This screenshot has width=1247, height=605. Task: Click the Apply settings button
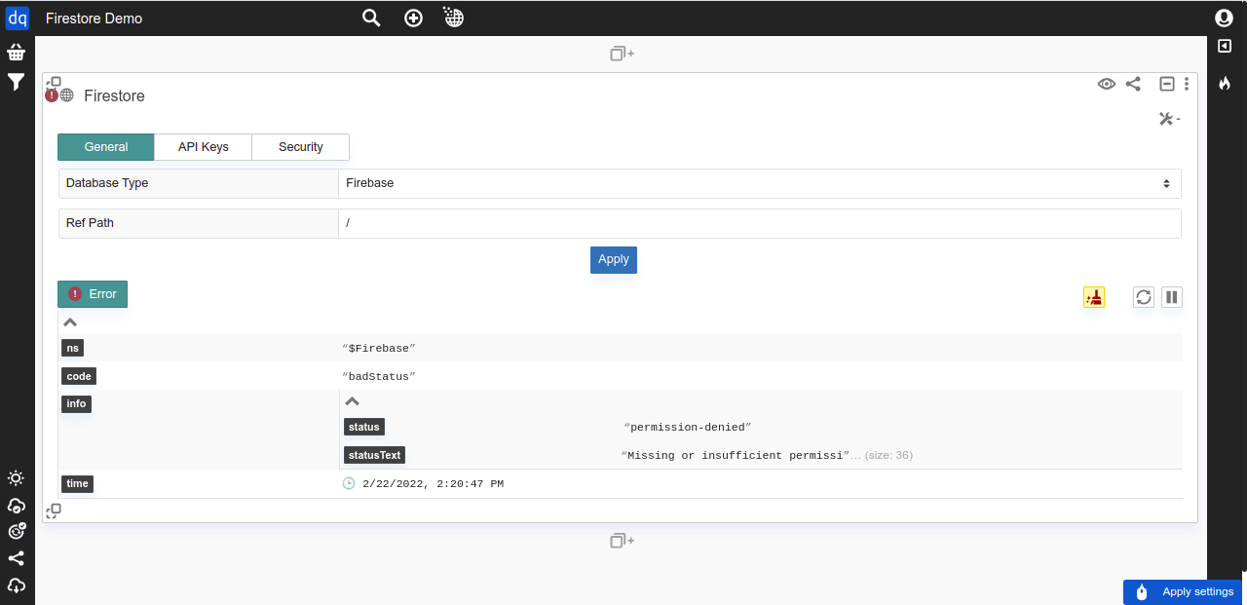(1183, 592)
